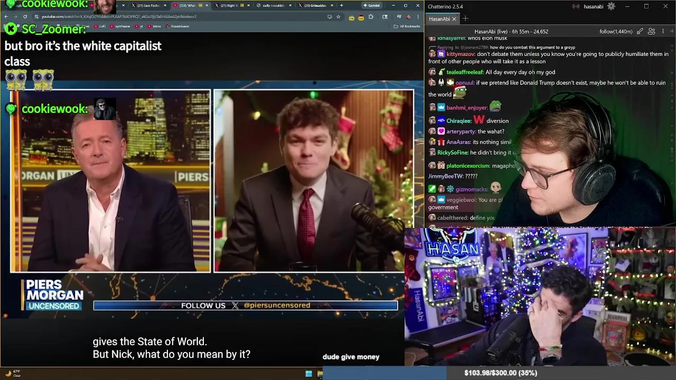
Task: Click AnaAsras username in chat
Action: click(x=458, y=142)
